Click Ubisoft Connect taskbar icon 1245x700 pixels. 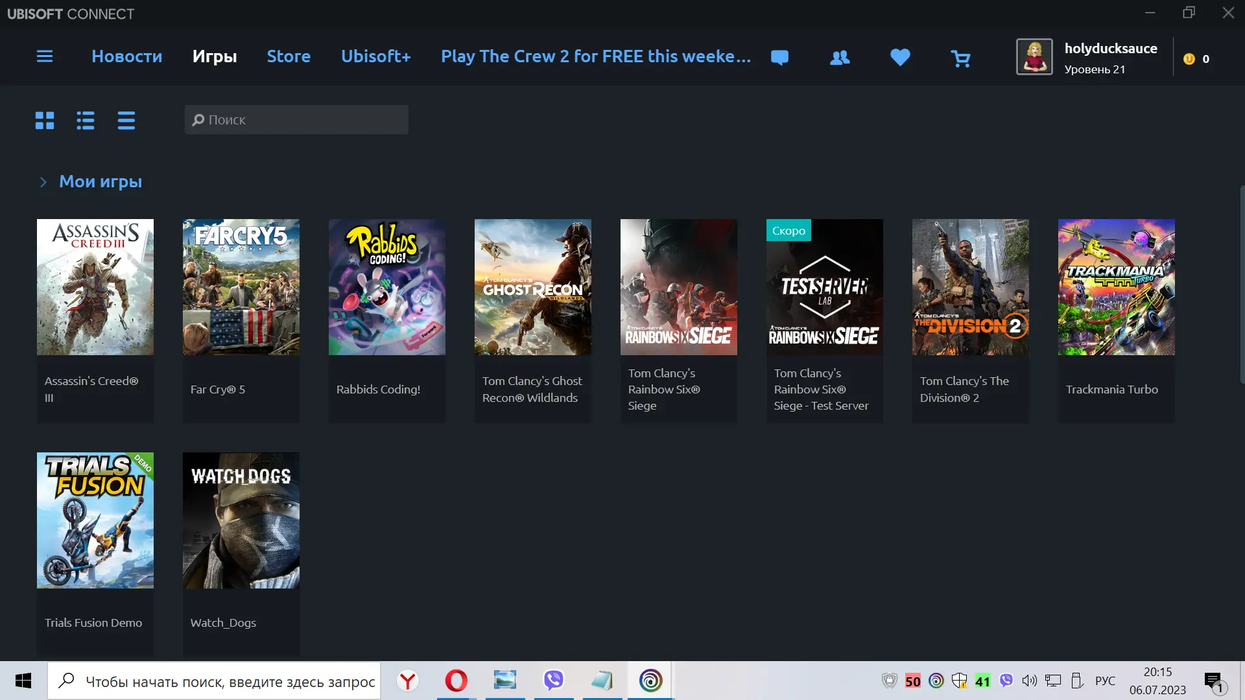[651, 681]
